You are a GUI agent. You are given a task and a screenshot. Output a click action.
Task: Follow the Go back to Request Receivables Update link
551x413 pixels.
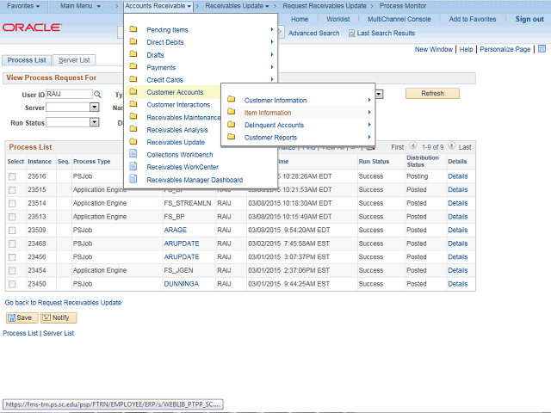coord(63,303)
